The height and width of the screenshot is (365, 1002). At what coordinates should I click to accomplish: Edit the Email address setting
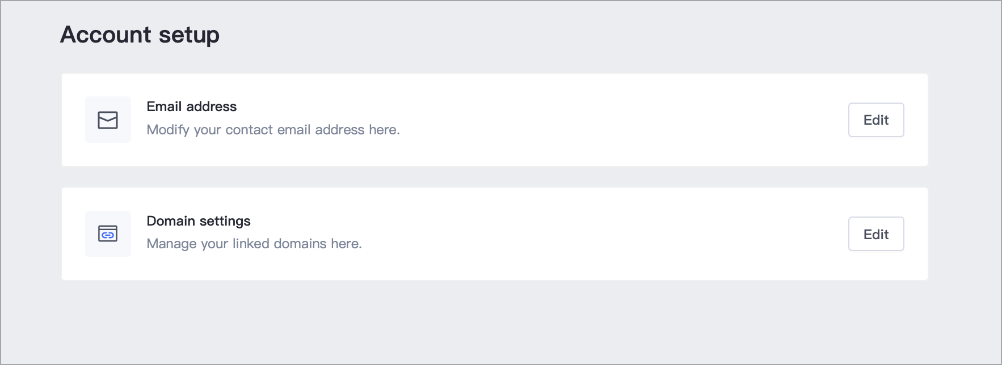876,120
